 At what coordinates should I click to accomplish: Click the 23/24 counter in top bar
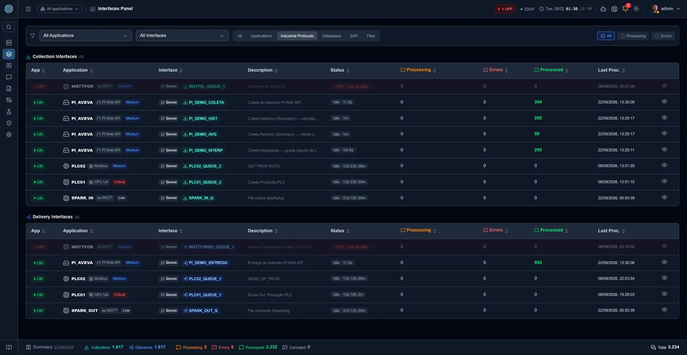pyautogui.click(x=527, y=9)
